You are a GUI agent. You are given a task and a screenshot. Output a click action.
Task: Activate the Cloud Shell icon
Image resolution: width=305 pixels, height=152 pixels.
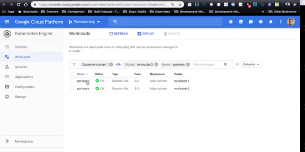[241, 22]
